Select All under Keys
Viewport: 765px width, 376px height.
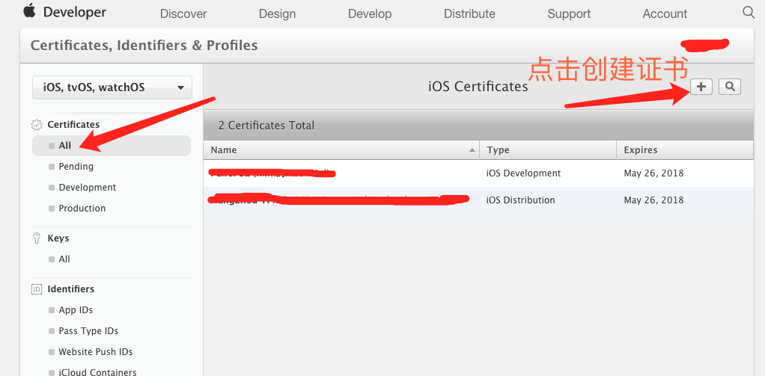[64, 259]
